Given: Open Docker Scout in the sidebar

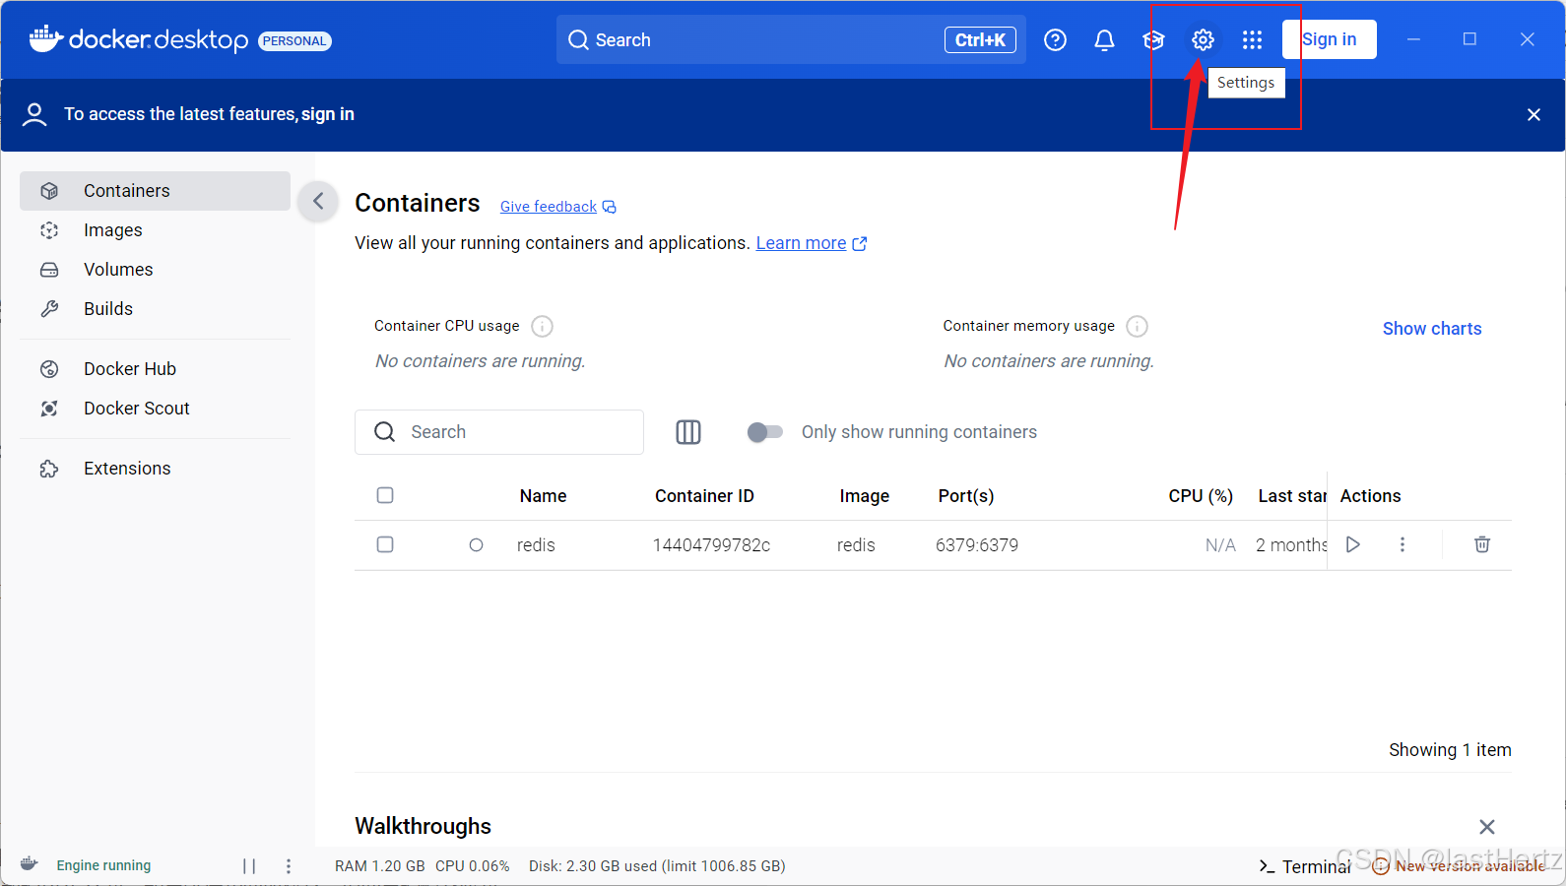Looking at the screenshot, I should (155, 409).
